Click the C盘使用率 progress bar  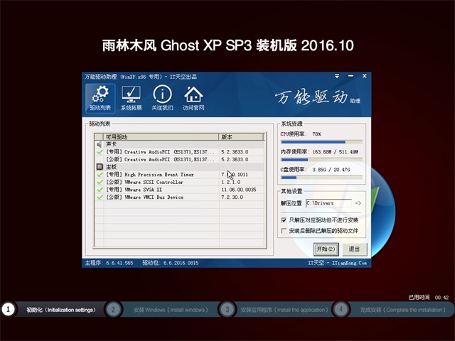(321, 178)
